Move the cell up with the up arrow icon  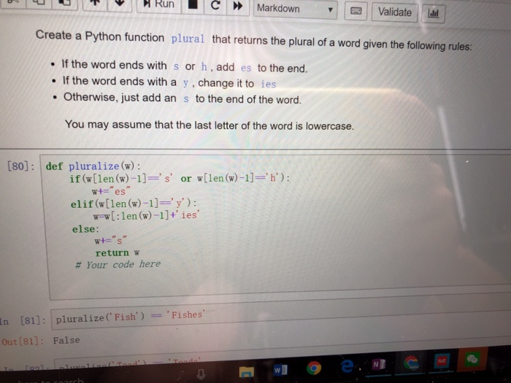(x=94, y=3)
